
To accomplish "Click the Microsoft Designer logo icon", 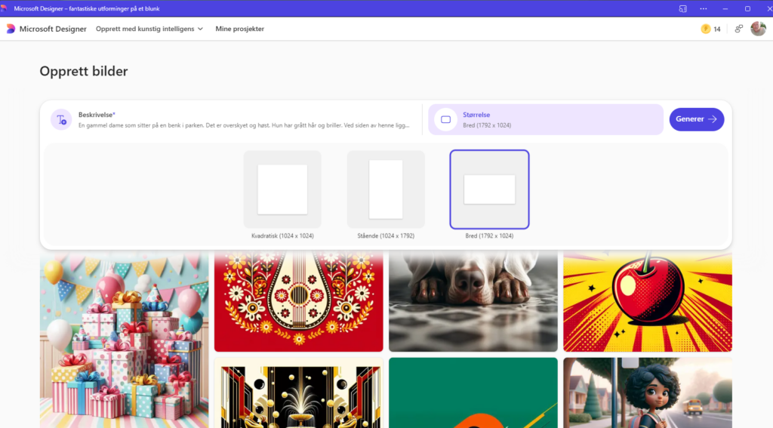I will [11, 29].
